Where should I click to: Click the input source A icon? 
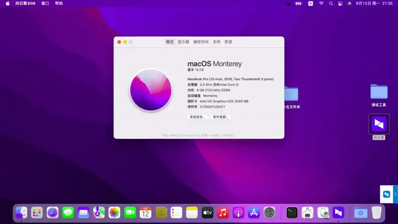pyautogui.click(x=311, y=3)
